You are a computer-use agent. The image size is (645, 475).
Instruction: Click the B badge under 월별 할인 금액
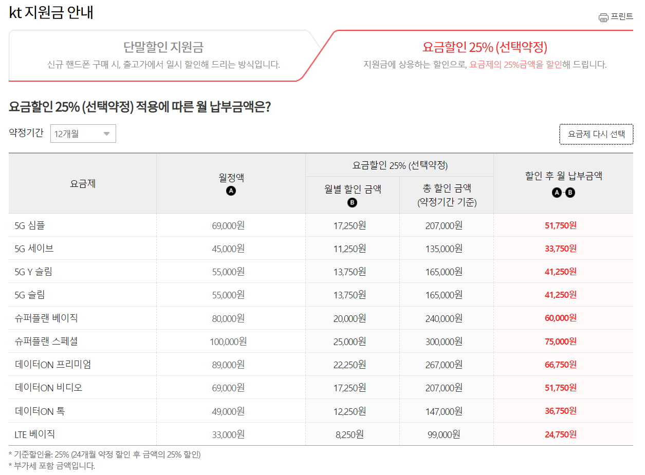coord(352,202)
